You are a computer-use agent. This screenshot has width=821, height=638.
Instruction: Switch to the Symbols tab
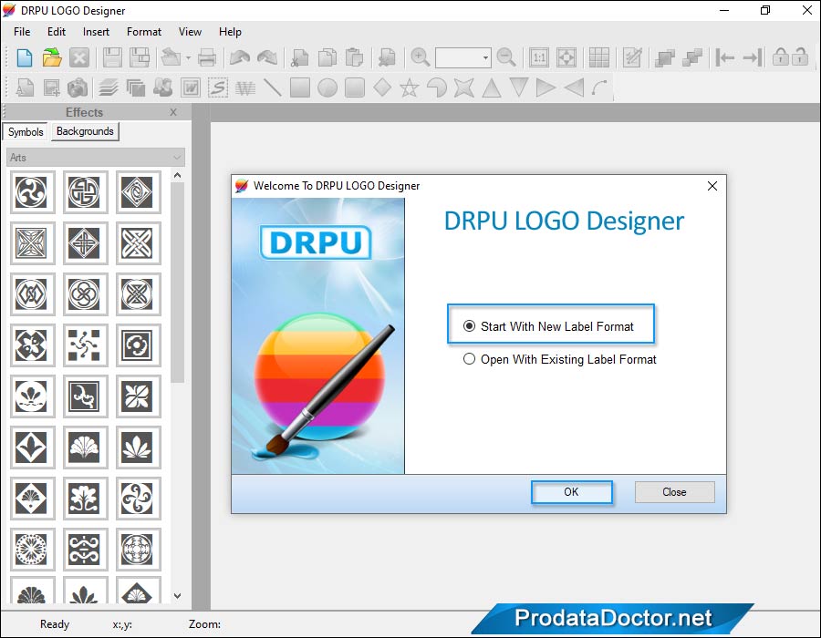click(x=26, y=132)
